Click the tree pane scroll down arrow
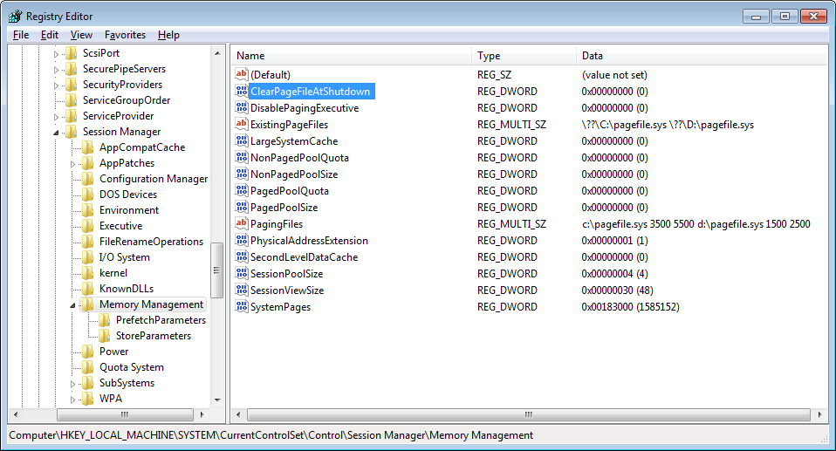Screen dimensions: 836x451 (x=217, y=400)
